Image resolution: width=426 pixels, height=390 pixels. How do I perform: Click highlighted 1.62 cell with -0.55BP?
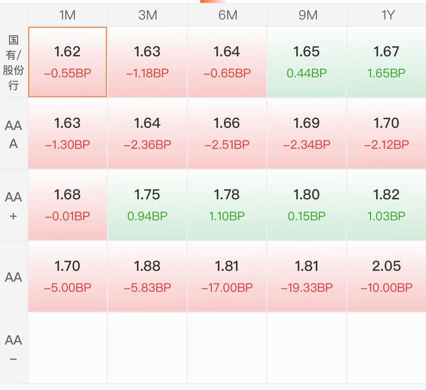pos(67,62)
